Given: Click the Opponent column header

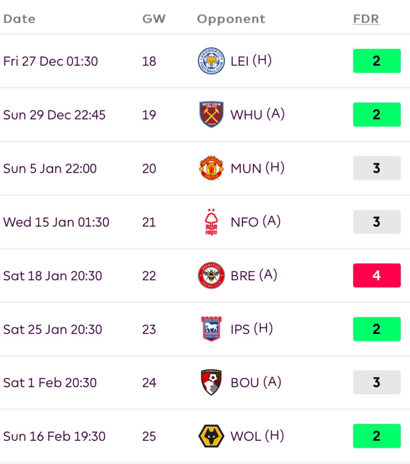Looking at the screenshot, I should click(231, 19).
